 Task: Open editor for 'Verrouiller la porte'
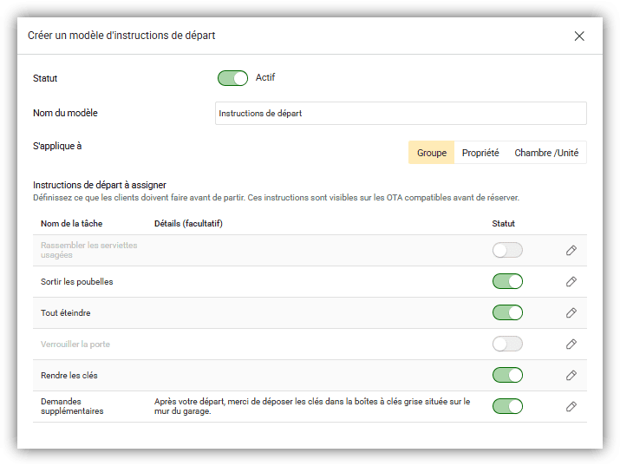click(571, 345)
